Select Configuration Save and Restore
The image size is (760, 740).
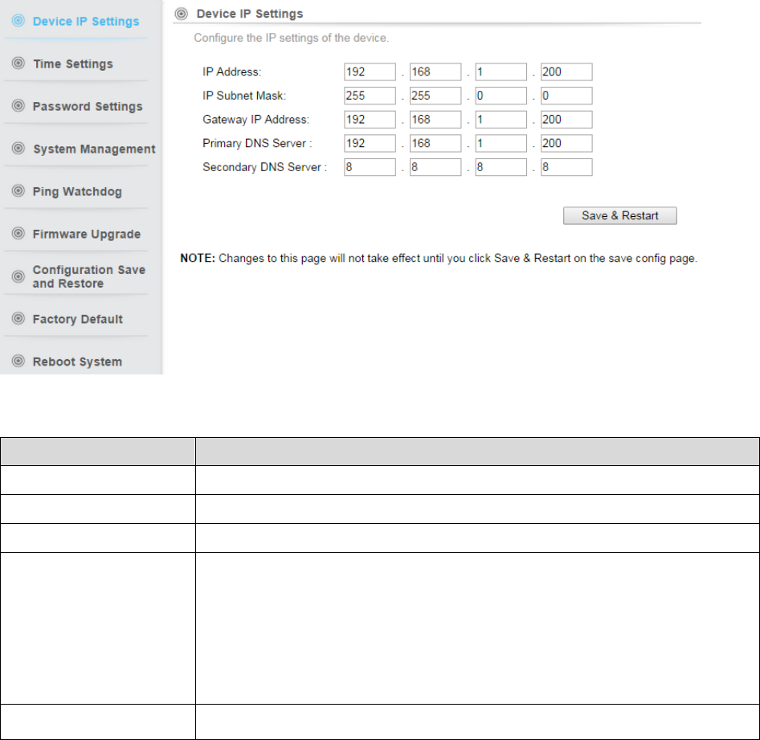click(x=88, y=276)
